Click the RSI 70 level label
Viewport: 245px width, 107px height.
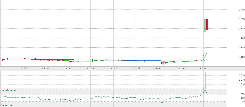pos(243,94)
